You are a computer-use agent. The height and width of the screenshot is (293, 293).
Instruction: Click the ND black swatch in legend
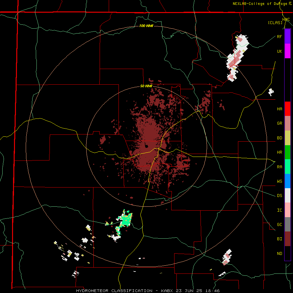tap(287, 253)
